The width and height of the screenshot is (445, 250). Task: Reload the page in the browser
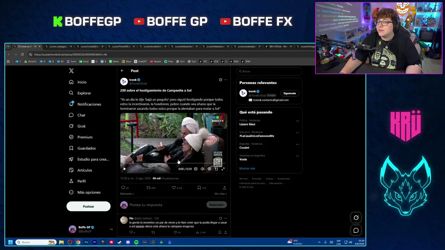click(x=22, y=55)
